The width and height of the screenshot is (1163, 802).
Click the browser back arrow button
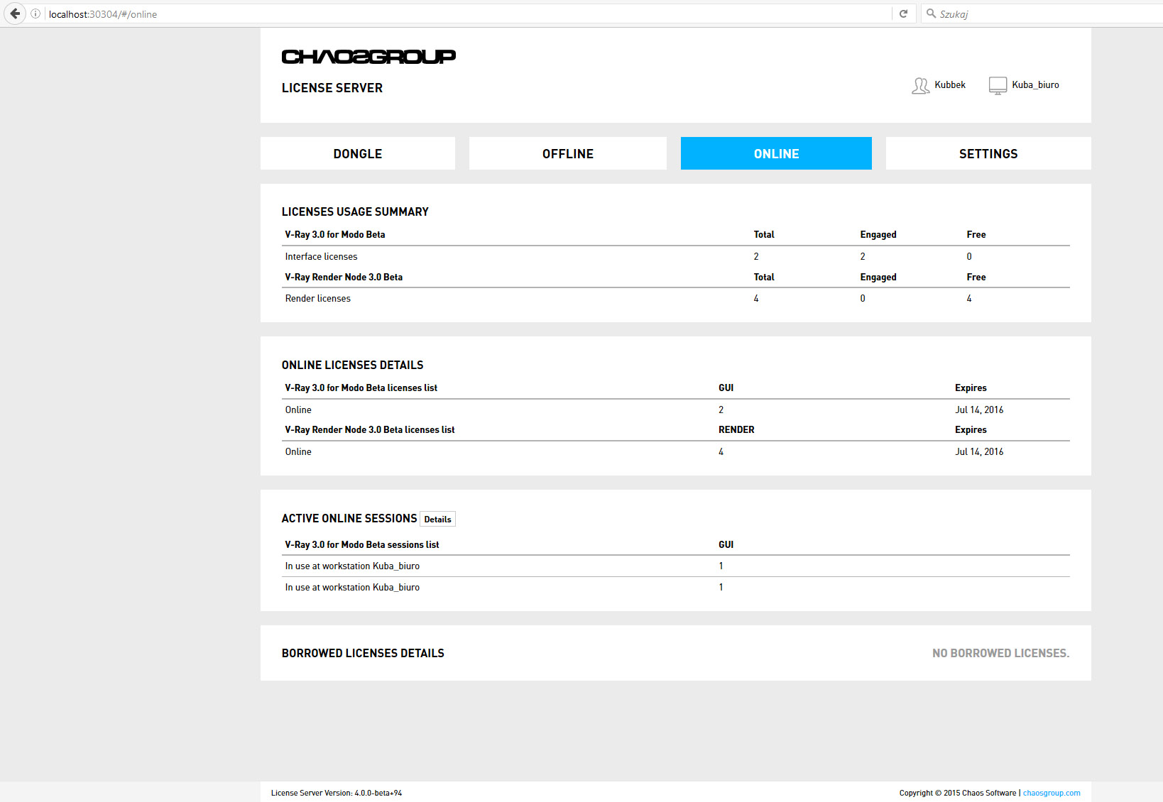15,13
